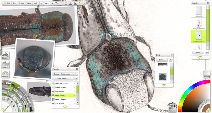The image size is (212, 113).
Task: Close the Refs panel
Action: (171, 55)
